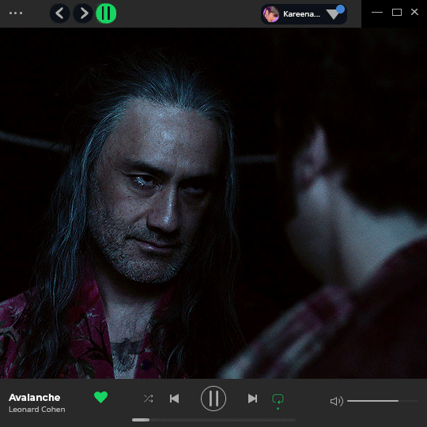Unlike the song with green heart
This screenshot has width=427, height=427.
[100, 397]
